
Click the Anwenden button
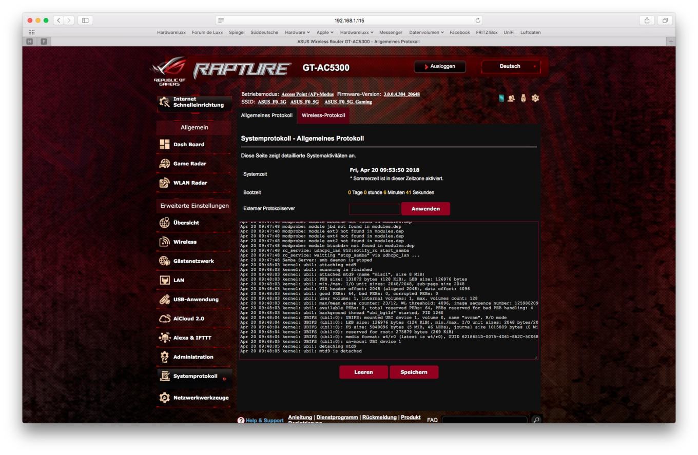point(425,209)
